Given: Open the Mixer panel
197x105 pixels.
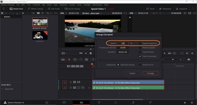Looking at the screenshot, I should [x=151, y=9].
